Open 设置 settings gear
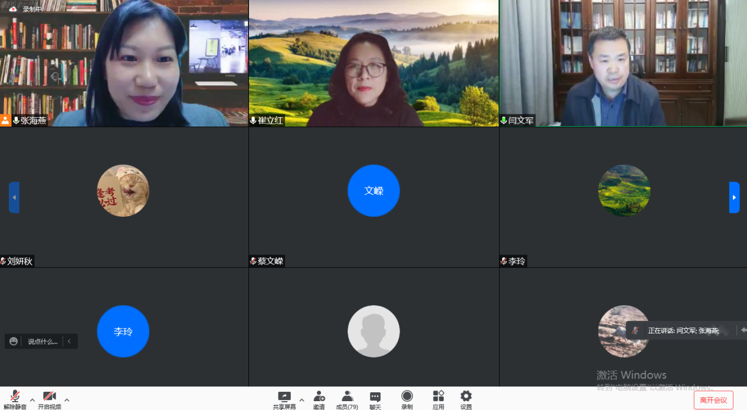This screenshot has width=747, height=410. [466, 399]
